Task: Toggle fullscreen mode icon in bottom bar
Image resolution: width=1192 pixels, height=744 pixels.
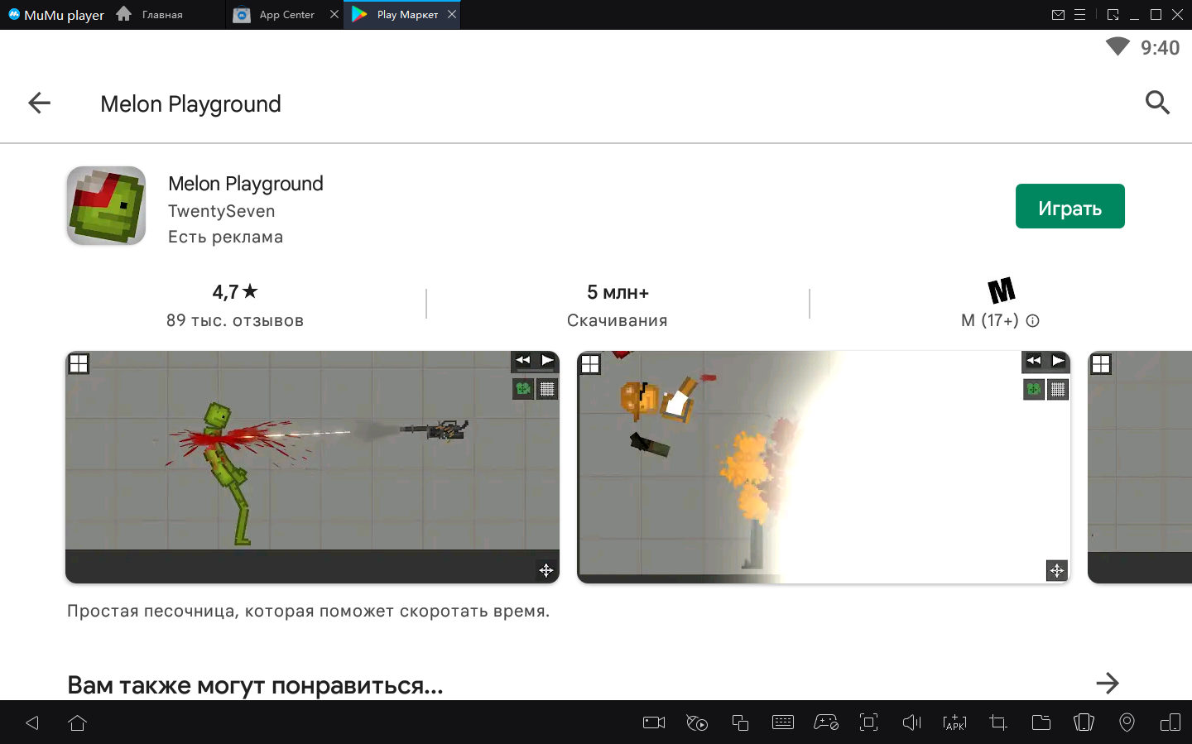Action: coord(868,722)
